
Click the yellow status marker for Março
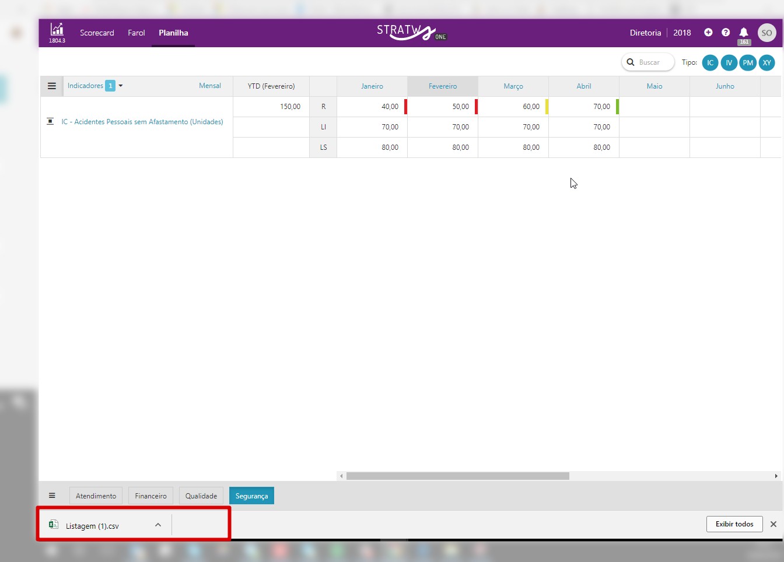[547, 107]
